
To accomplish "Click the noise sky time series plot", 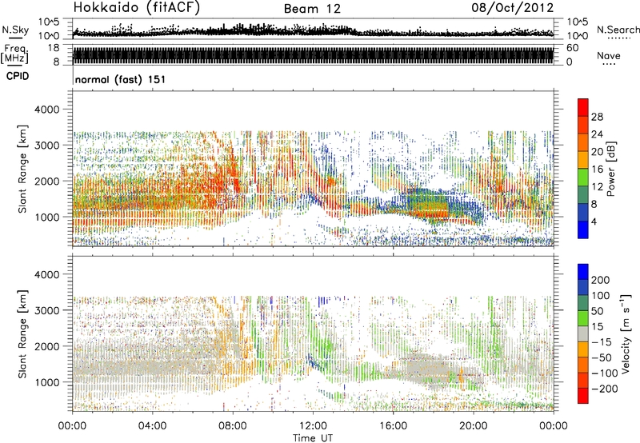I will [313, 29].
